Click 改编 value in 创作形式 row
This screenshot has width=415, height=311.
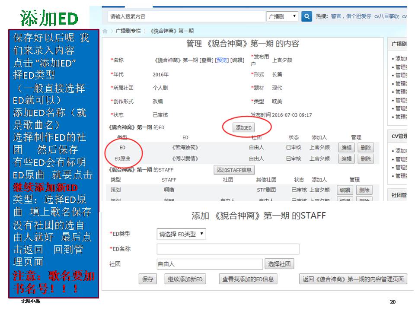pyautogui.click(x=158, y=101)
